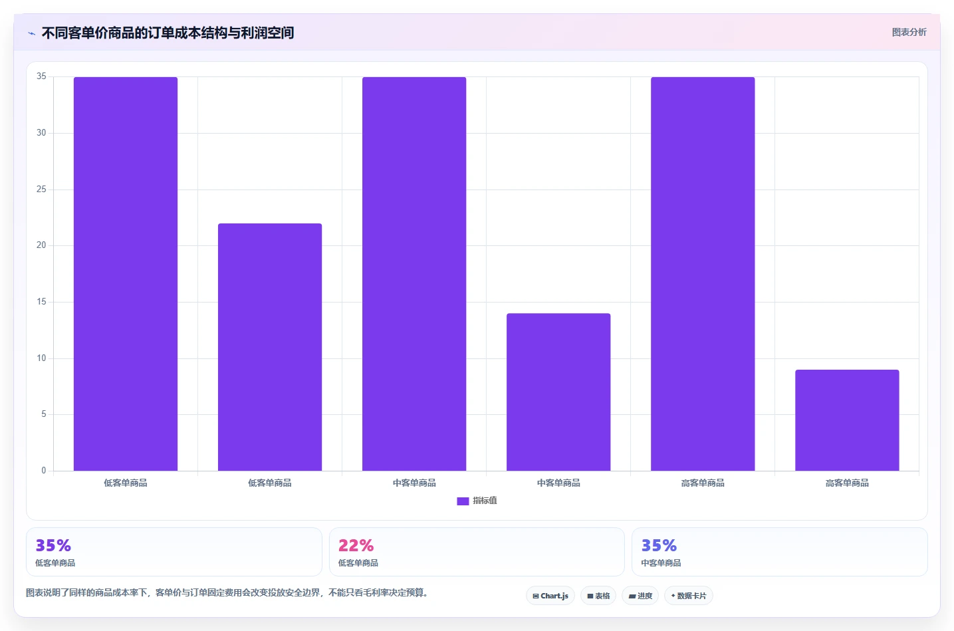Click the 图表分析 label in header
Image resolution: width=954 pixels, height=631 pixels.
click(x=909, y=32)
